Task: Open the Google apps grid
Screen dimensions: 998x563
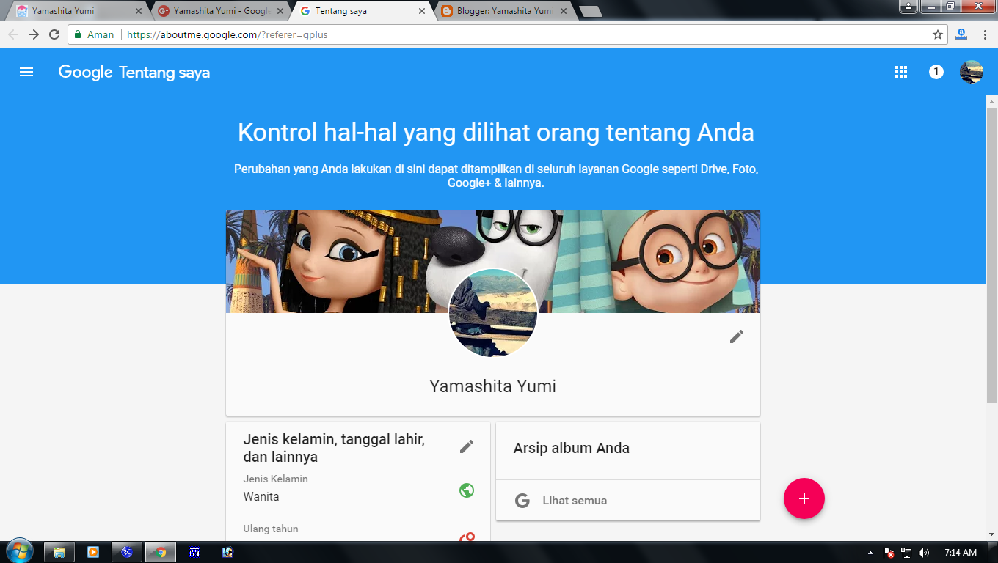Action: click(901, 72)
